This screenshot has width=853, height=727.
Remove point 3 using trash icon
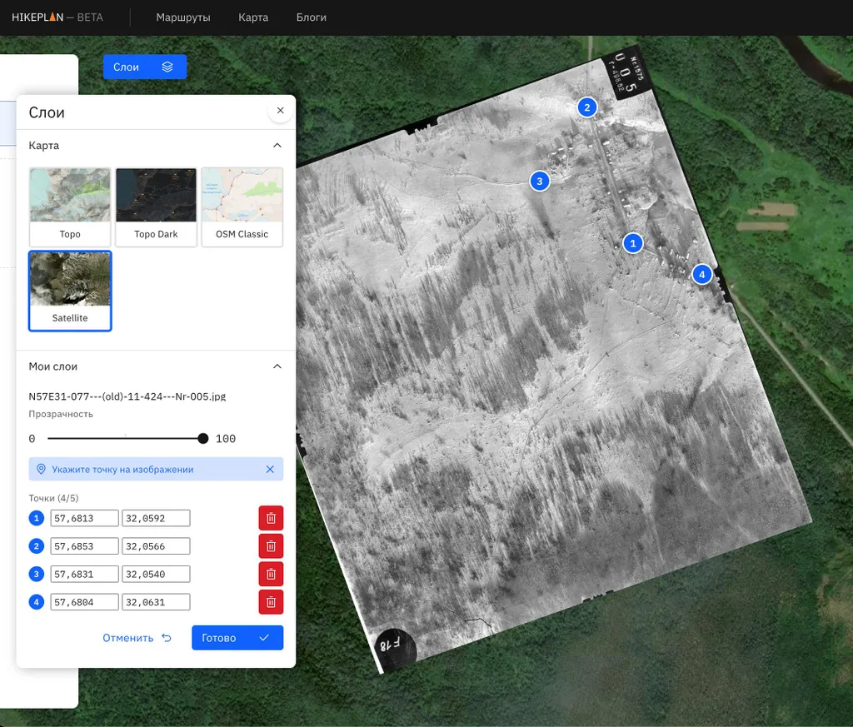271,574
